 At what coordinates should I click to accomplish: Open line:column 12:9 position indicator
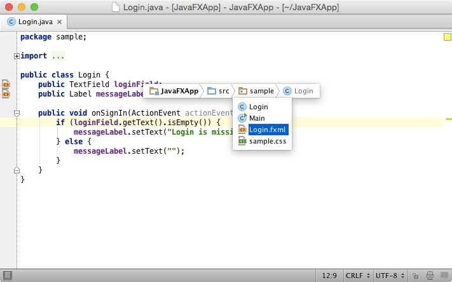click(x=329, y=276)
